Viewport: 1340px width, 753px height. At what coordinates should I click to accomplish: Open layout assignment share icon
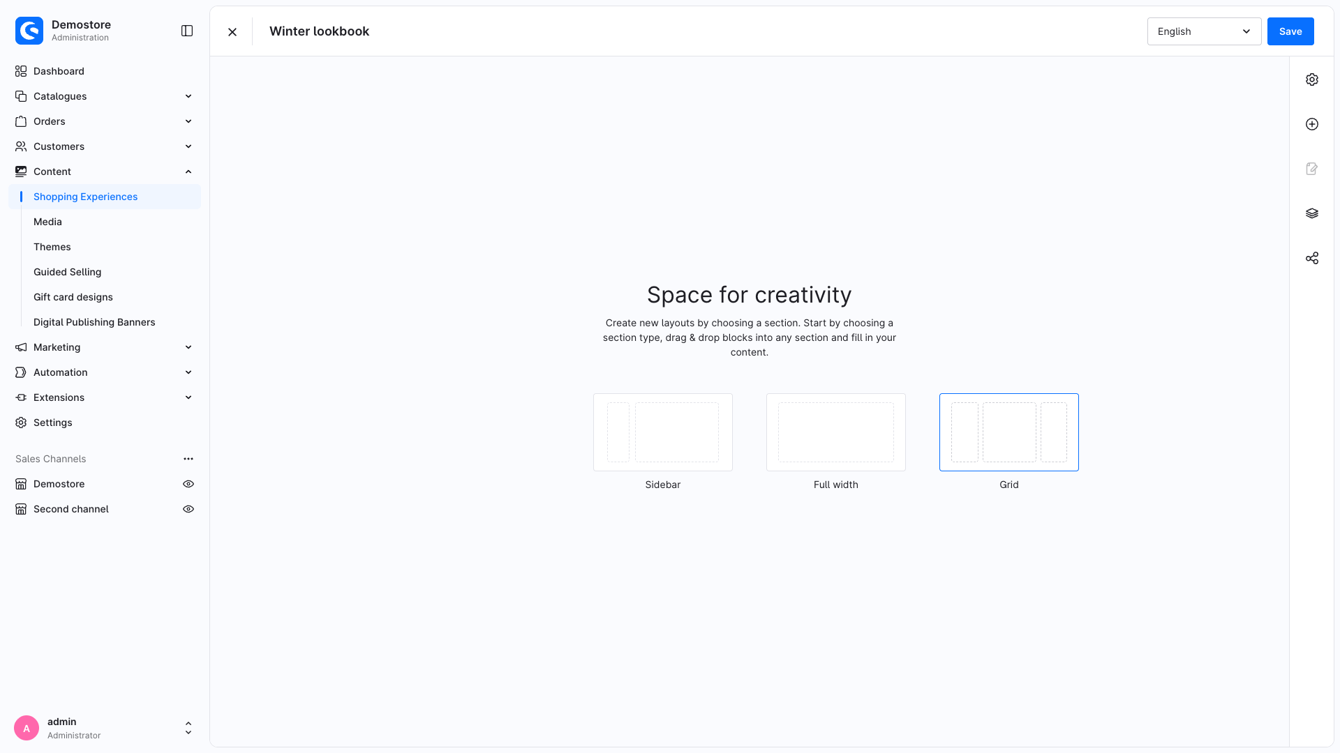[x=1312, y=258]
